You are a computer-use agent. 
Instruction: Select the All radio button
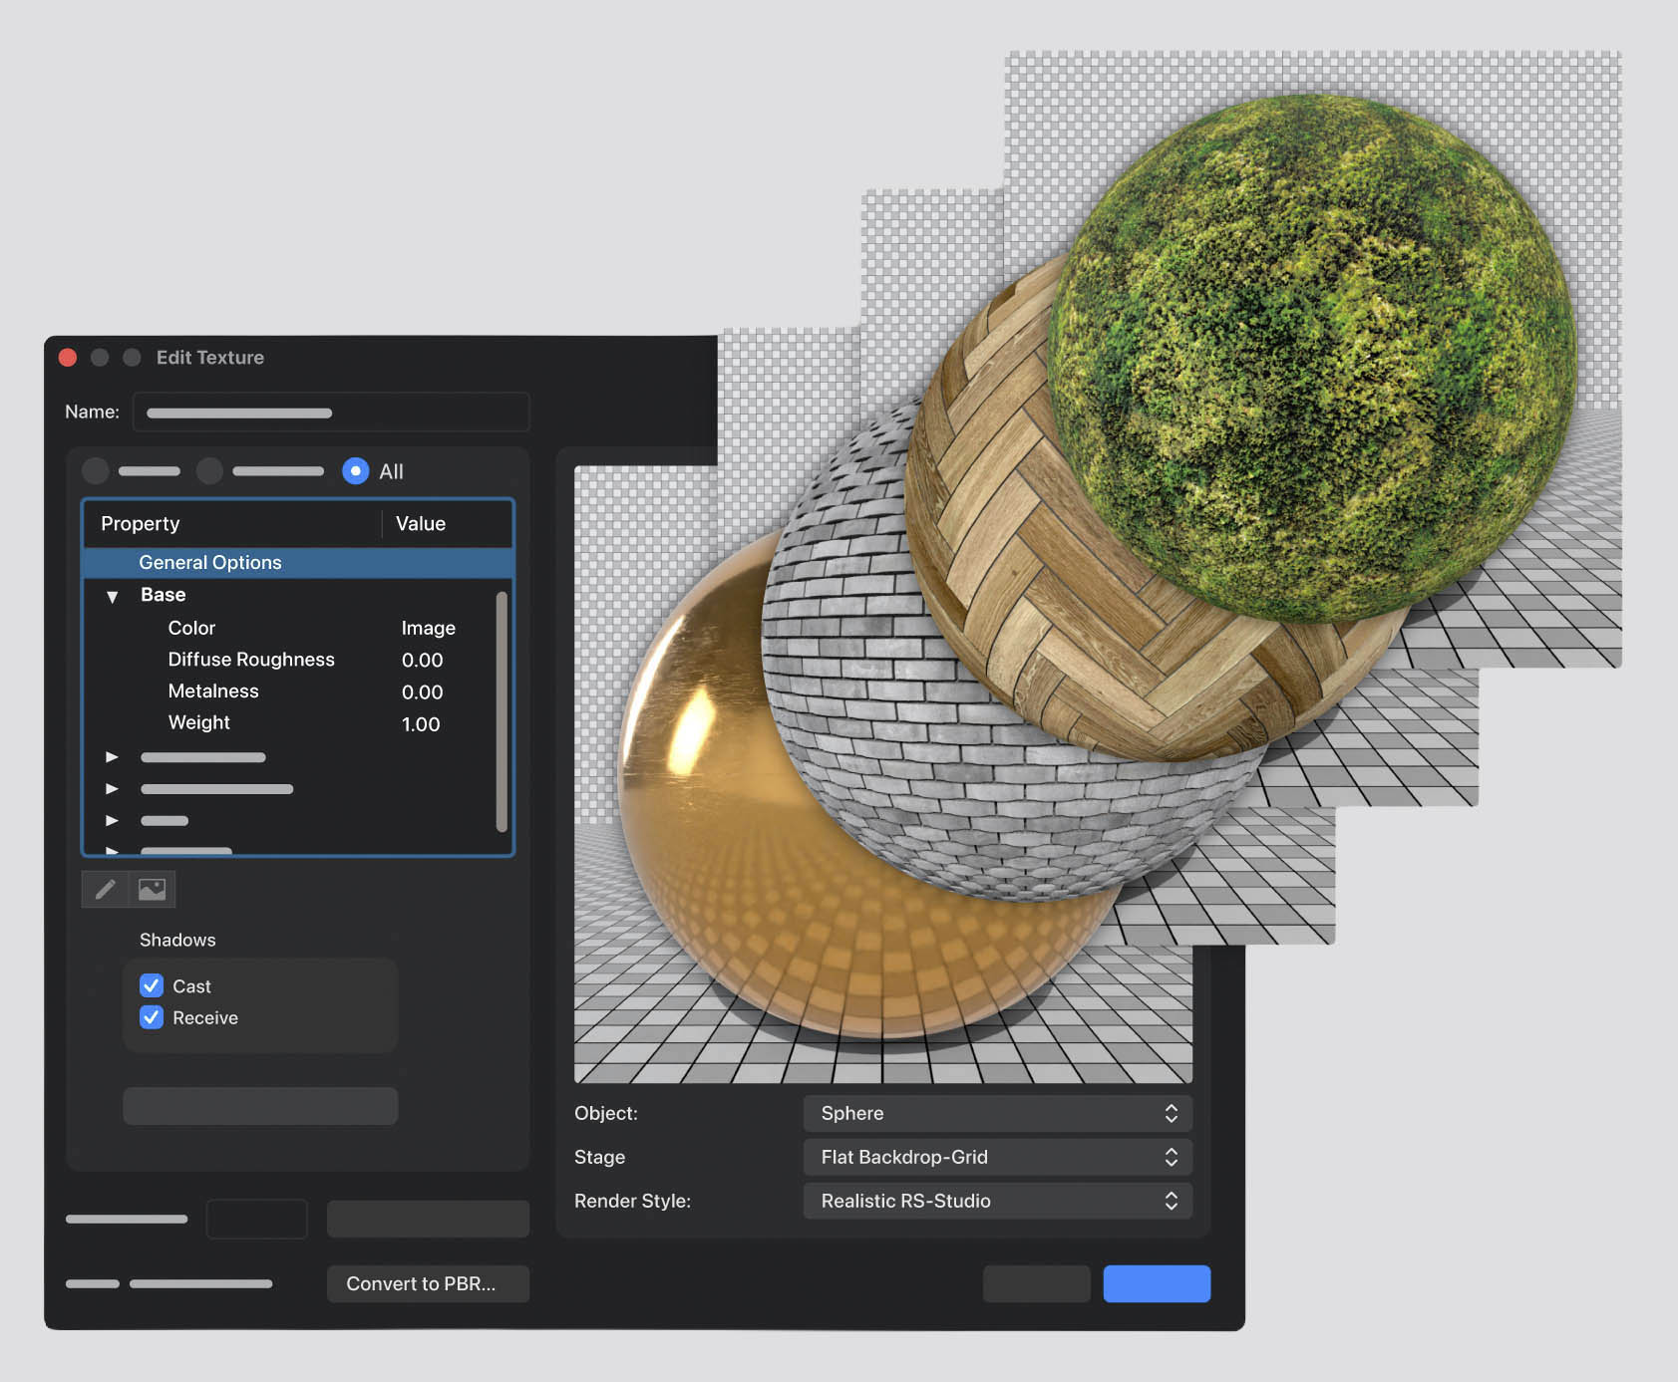tap(356, 471)
